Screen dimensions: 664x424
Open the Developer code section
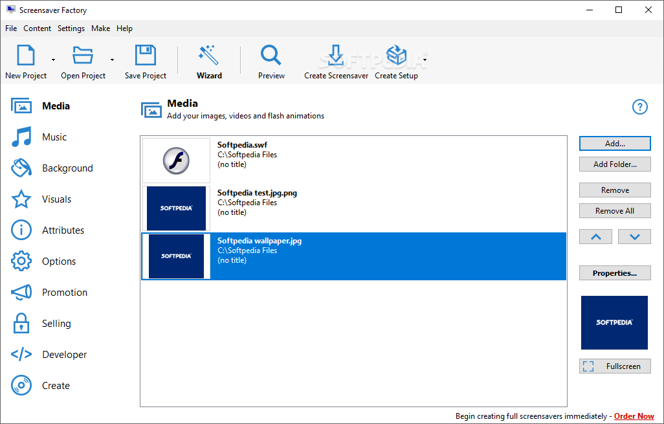pos(49,355)
